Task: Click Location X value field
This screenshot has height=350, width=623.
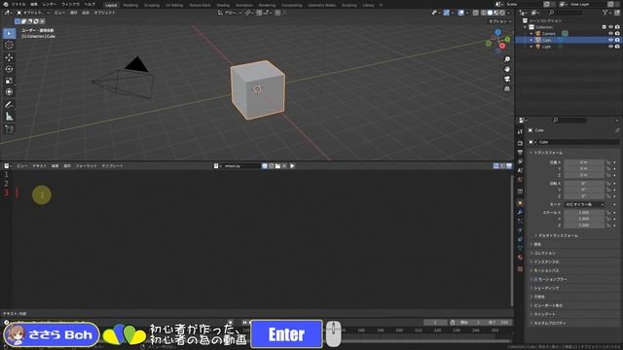Action: point(584,162)
